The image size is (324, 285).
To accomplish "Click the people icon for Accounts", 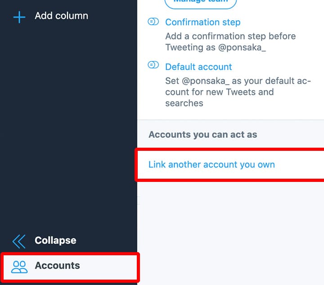I will (19, 267).
